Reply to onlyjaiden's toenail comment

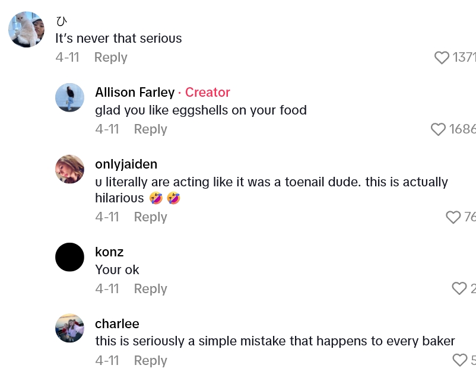150,217
